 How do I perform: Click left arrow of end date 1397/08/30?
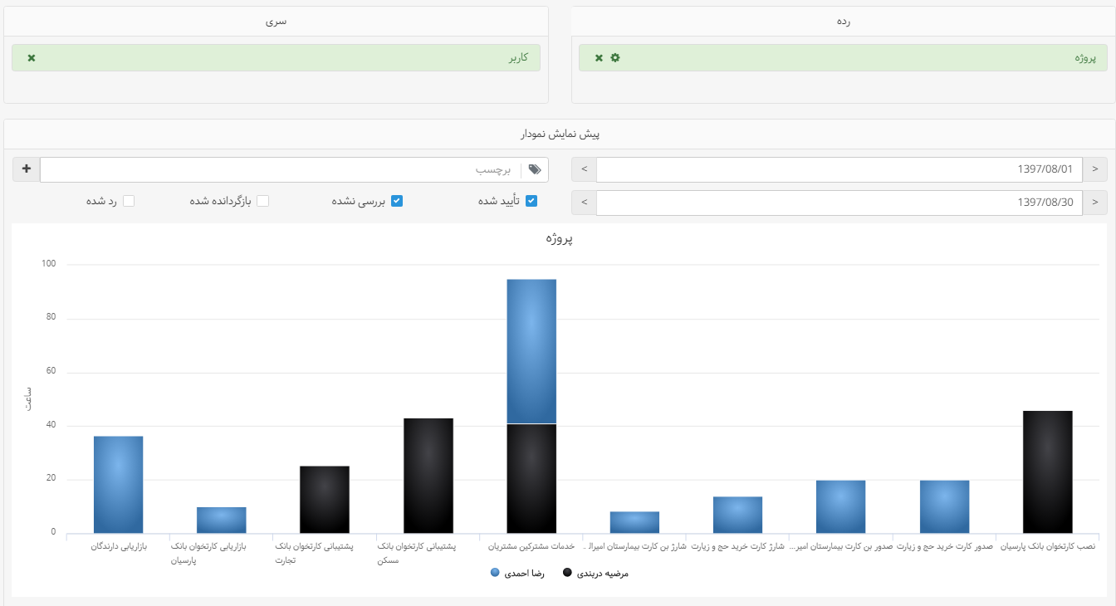[584, 202]
